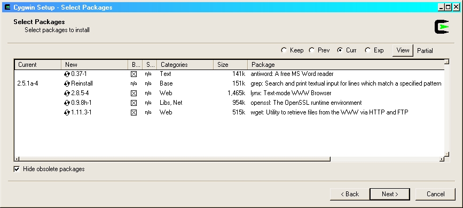Click the S... column header
Screen dimensions: 463x208
pos(150,64)
